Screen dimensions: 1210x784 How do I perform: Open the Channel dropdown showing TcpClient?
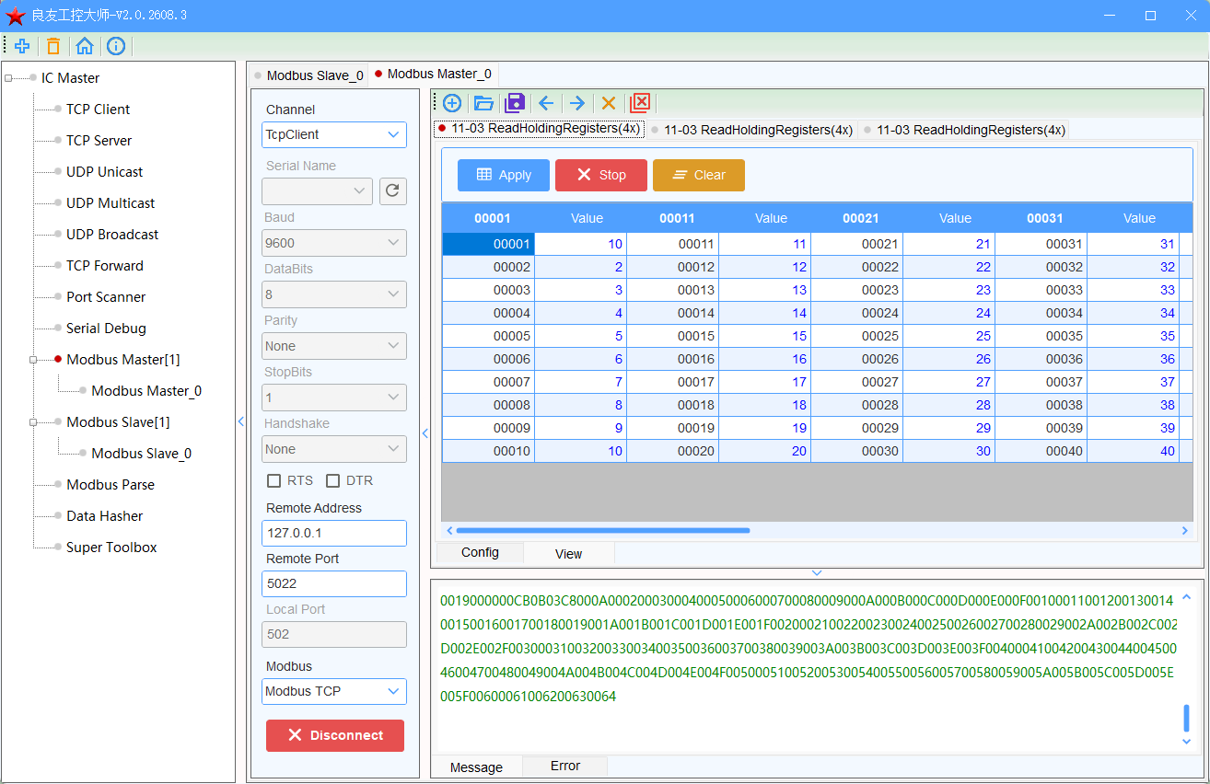point(334,134)
